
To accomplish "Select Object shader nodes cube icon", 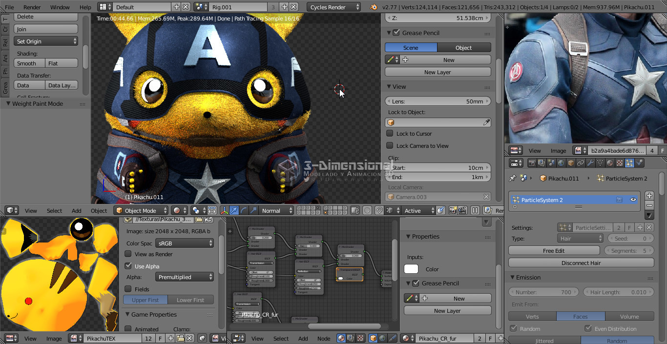I will [374, 338].
